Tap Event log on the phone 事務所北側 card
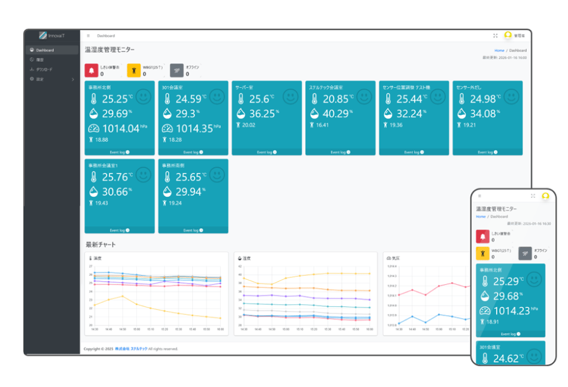Viewport: 568px width, 387px height. 511,334
